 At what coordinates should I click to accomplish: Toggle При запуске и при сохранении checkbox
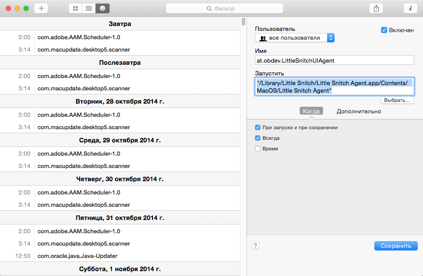[x=258, y=127]
